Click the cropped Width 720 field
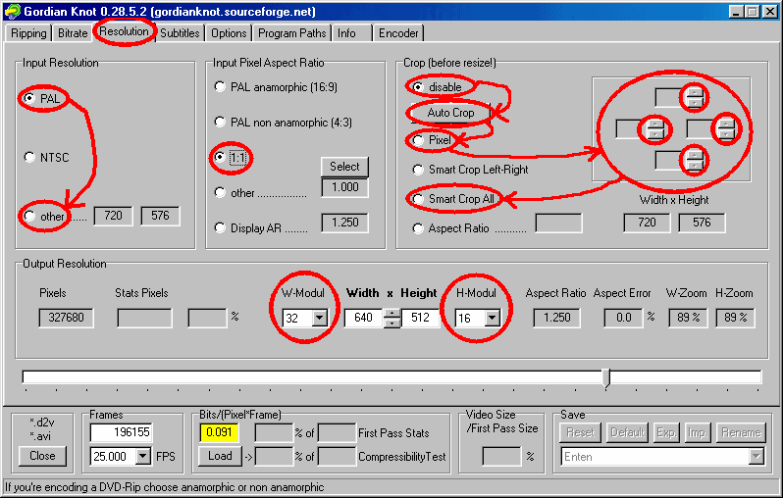The image size is (783, 498). tap(647, 223)
